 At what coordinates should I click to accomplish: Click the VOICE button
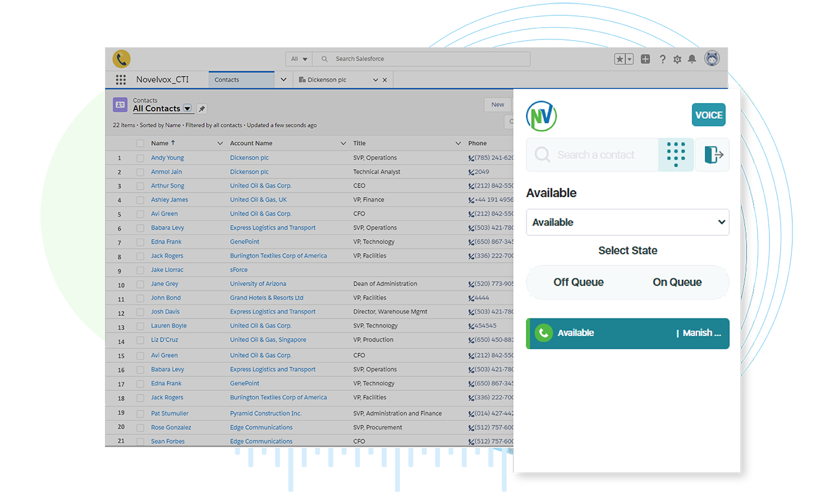click(x=709, y=115)
